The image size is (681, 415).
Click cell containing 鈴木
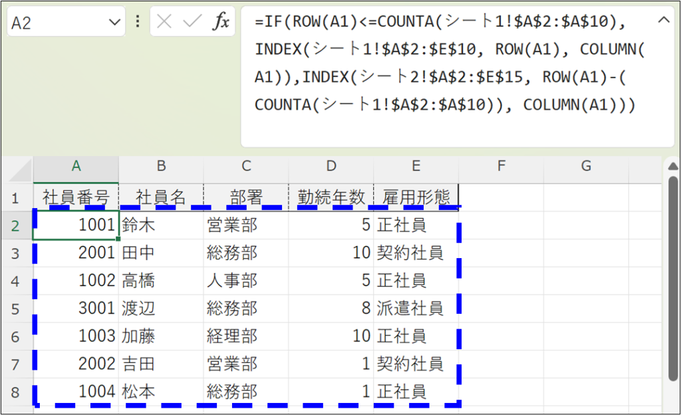click(x=161, y=225)
